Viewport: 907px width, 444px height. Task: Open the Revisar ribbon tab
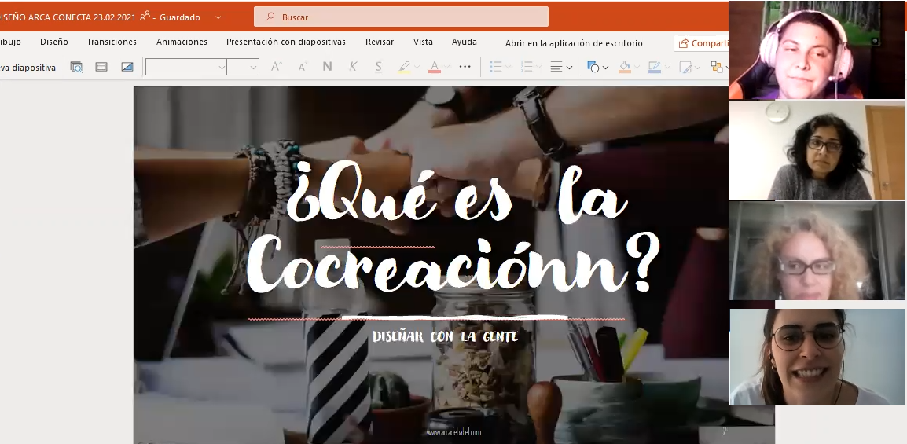380,42
